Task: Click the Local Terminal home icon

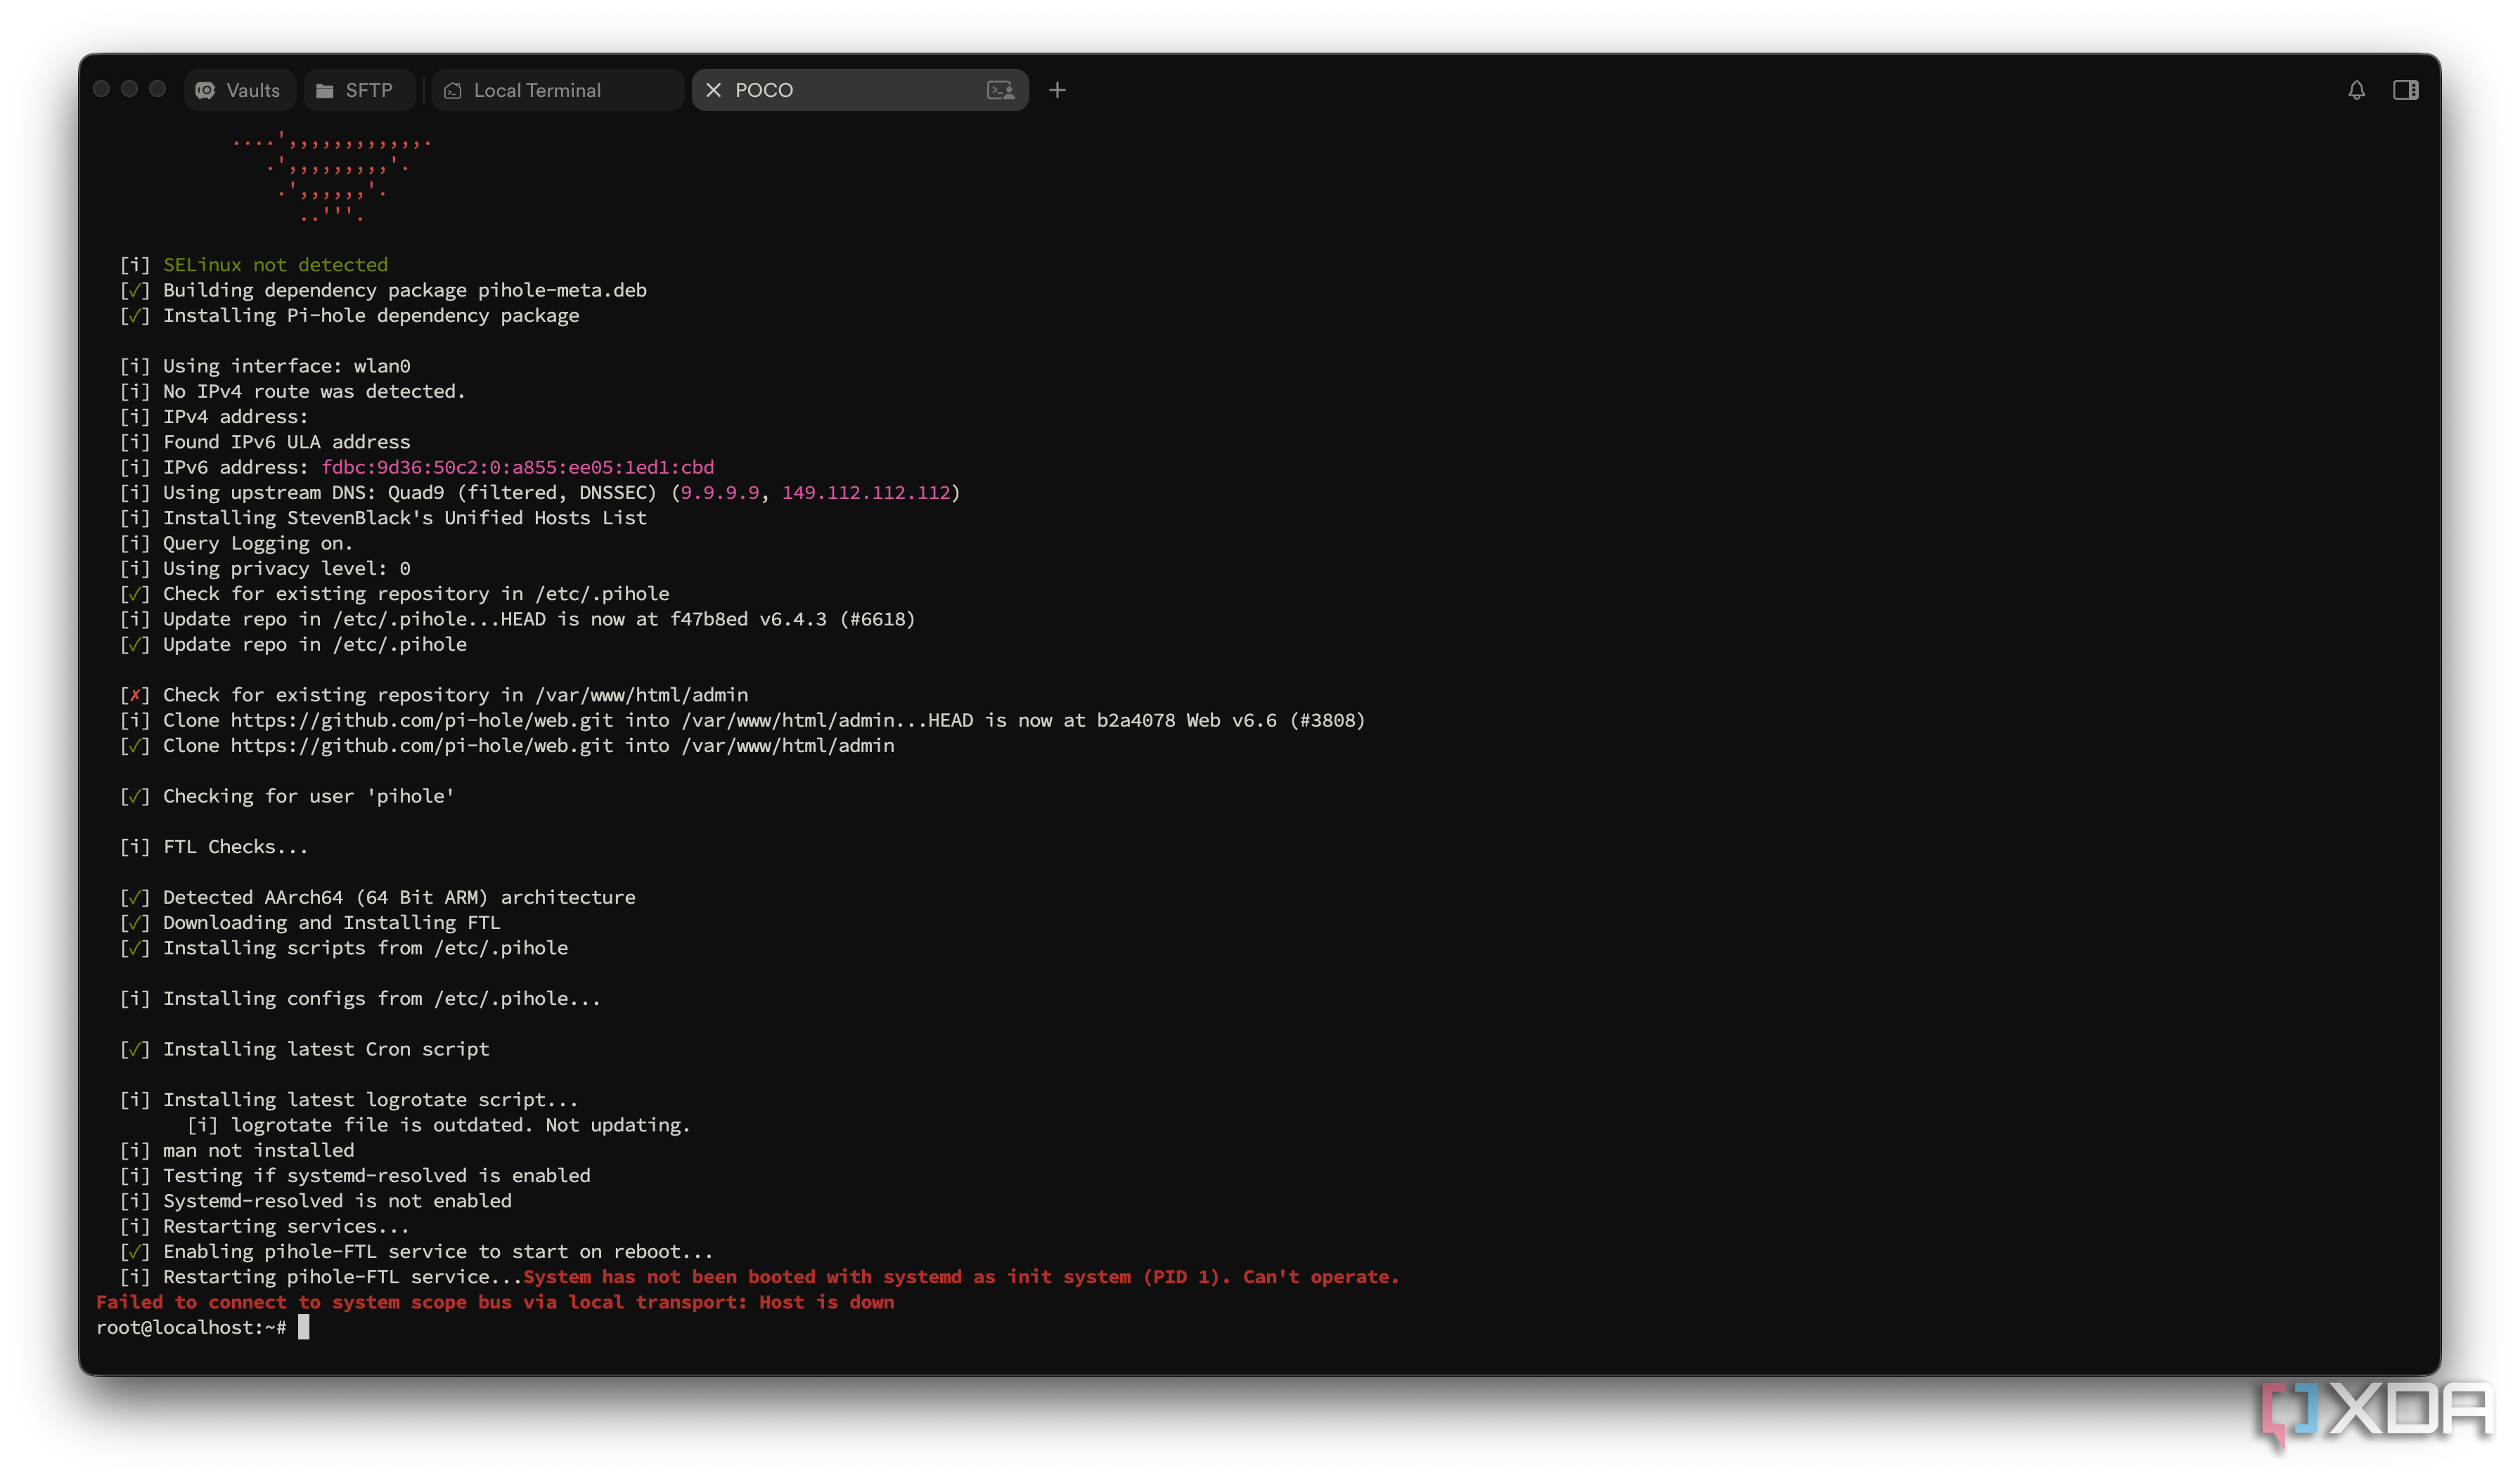Action: [453, 90]
